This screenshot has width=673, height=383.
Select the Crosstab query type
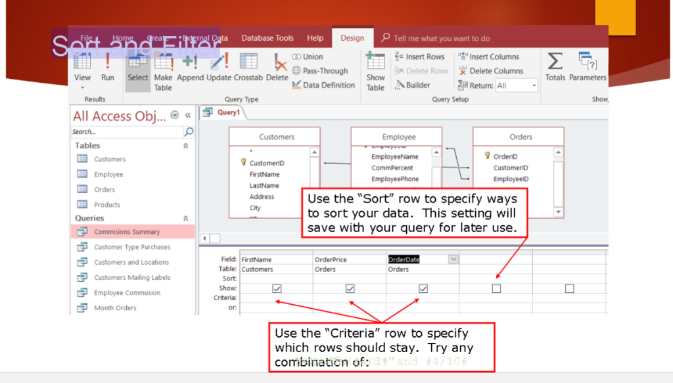[x=248, y=67]
